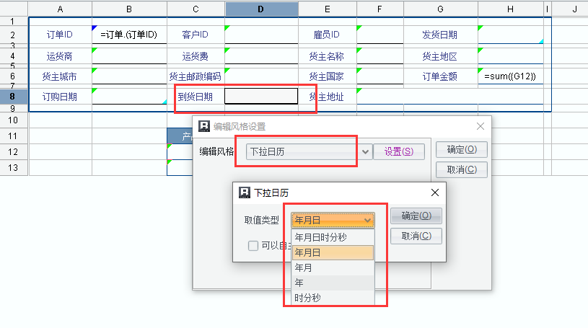
Task: Click the 运货费 label cell
Action: [196, 56]
